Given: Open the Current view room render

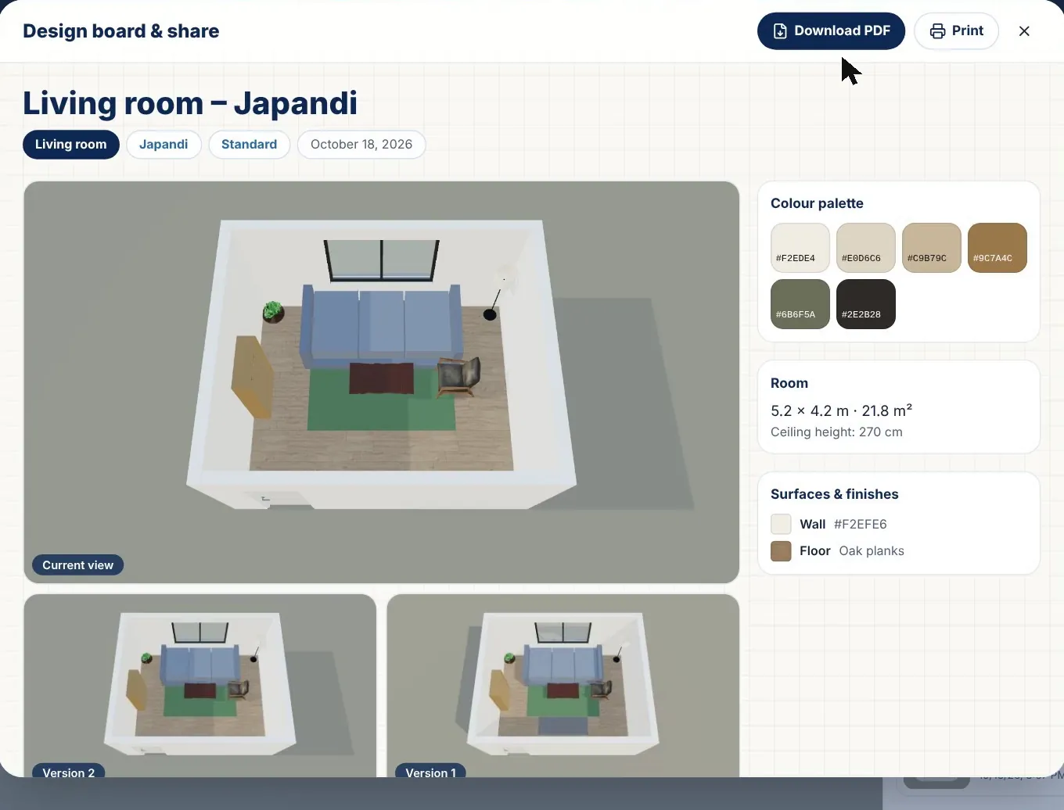Looking at the screenshot, I should [x=382, y=382].
